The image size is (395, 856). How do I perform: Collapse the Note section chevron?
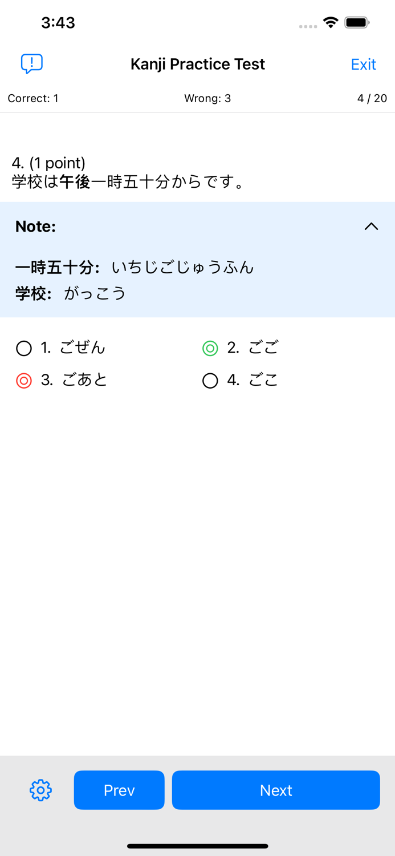point(372,226)
